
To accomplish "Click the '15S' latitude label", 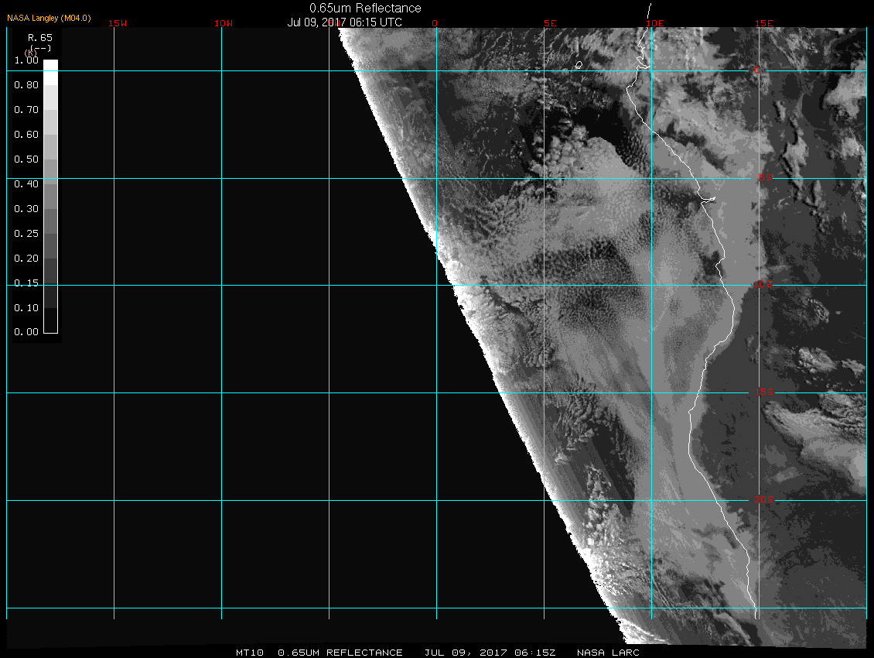I will (764, 392).
